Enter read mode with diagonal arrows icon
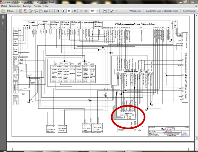The image size is (198, 152). pyautogui.click(x=113, y=11)
